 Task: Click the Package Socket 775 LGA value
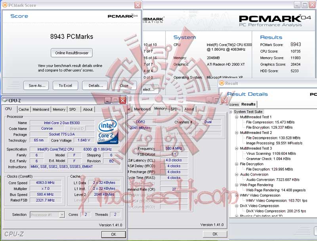point(62,134)
